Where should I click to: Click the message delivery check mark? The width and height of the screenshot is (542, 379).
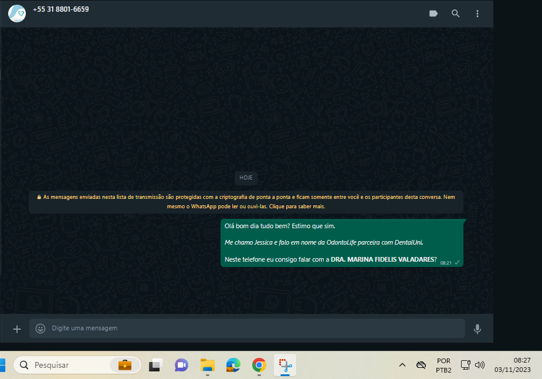457,262
